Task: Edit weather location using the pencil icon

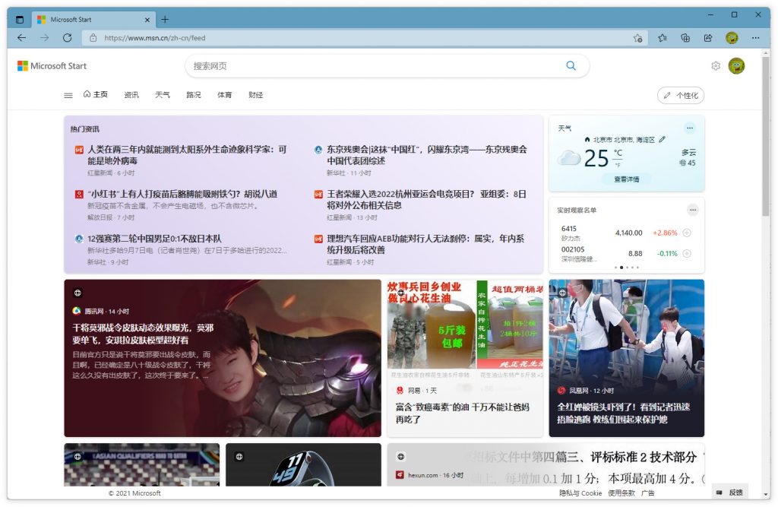Action: 661,139
